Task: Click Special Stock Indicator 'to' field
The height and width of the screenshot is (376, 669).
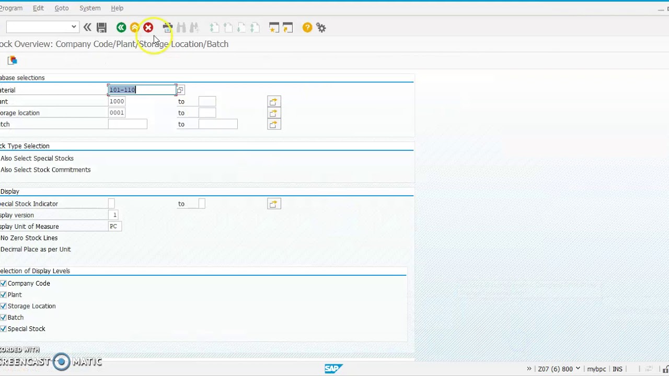Action: point(202,204)
